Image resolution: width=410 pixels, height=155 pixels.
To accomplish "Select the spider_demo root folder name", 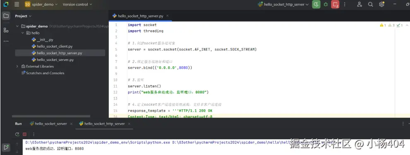I will (37, 26).
